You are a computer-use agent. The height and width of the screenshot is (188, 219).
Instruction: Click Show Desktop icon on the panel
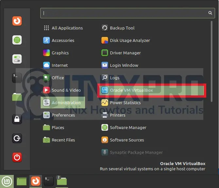(x=22, y=181)
